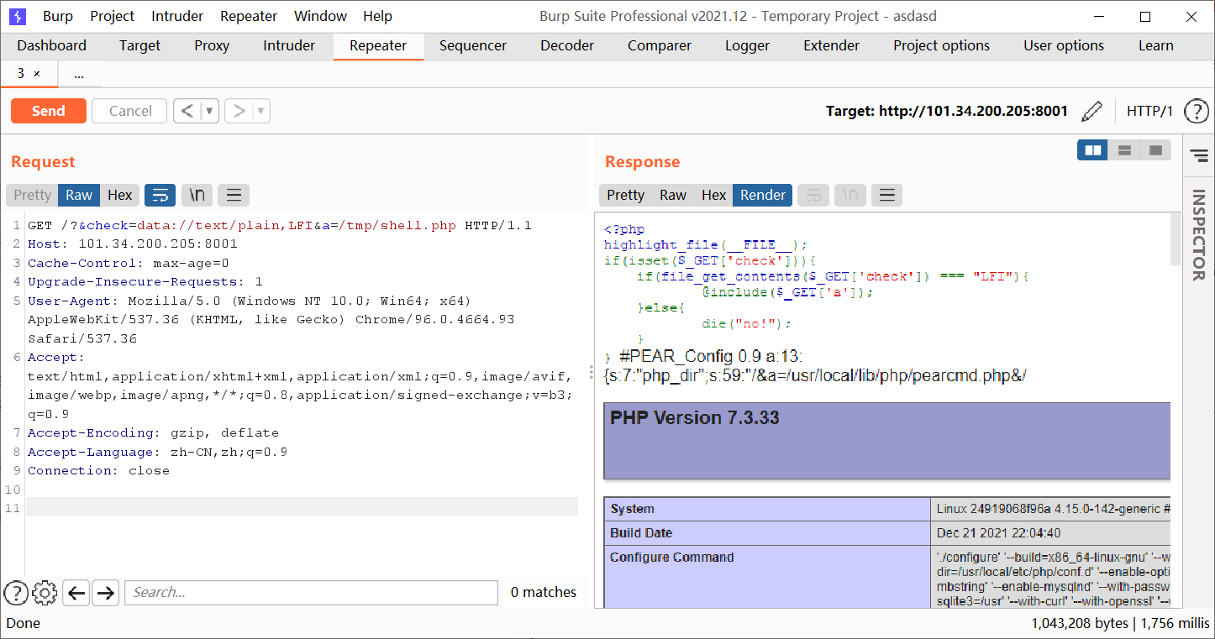
Task: Select Request Raw view
Action: (79, 195)
